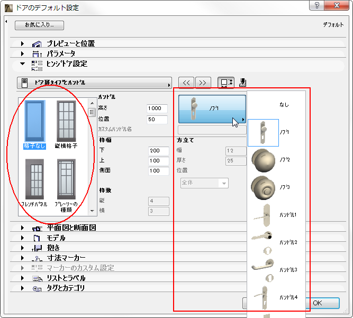Click the ハンドル 高さ field showing 1000
This screenshot has height=318, width=353.
point(157,108)
